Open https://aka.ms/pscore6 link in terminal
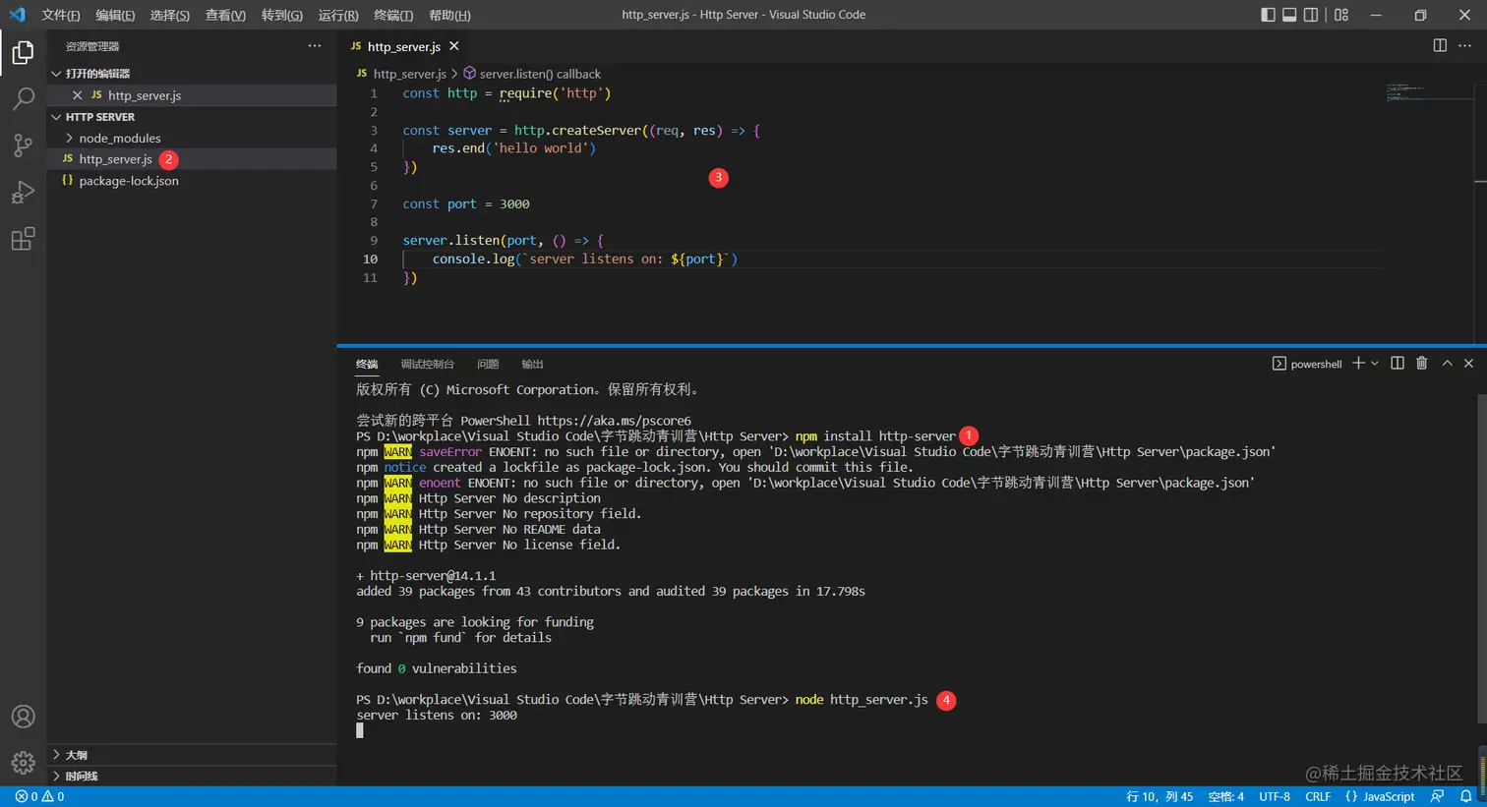Viewport: 1487px width, 807px height. pyautogui.click(x=615, y=421)
